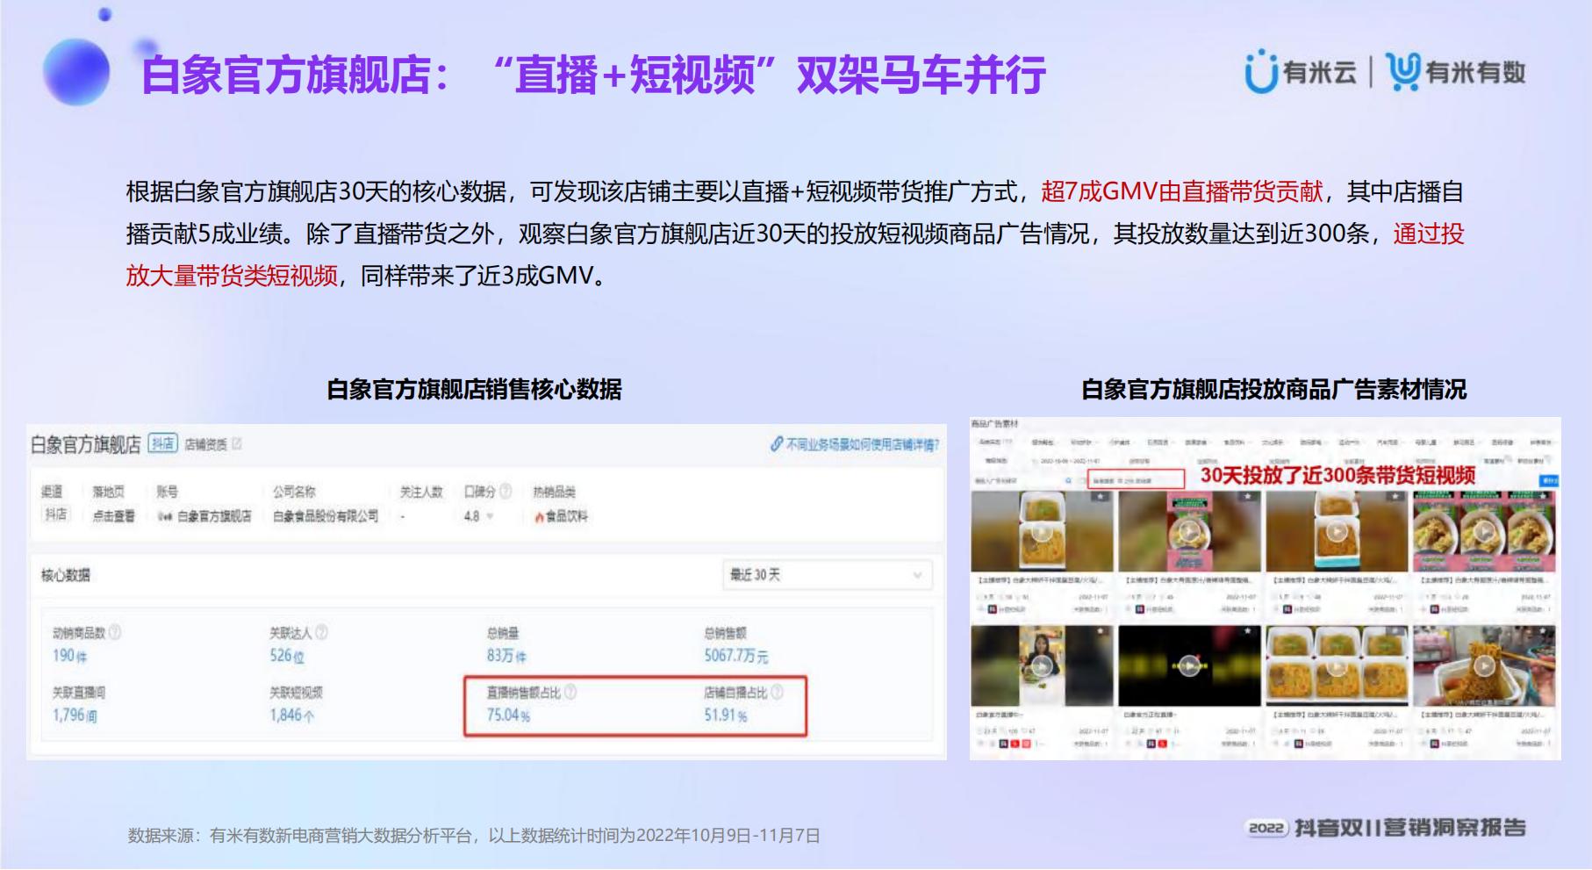Click the edit icon beside 店铺资质

pos(237,444)
